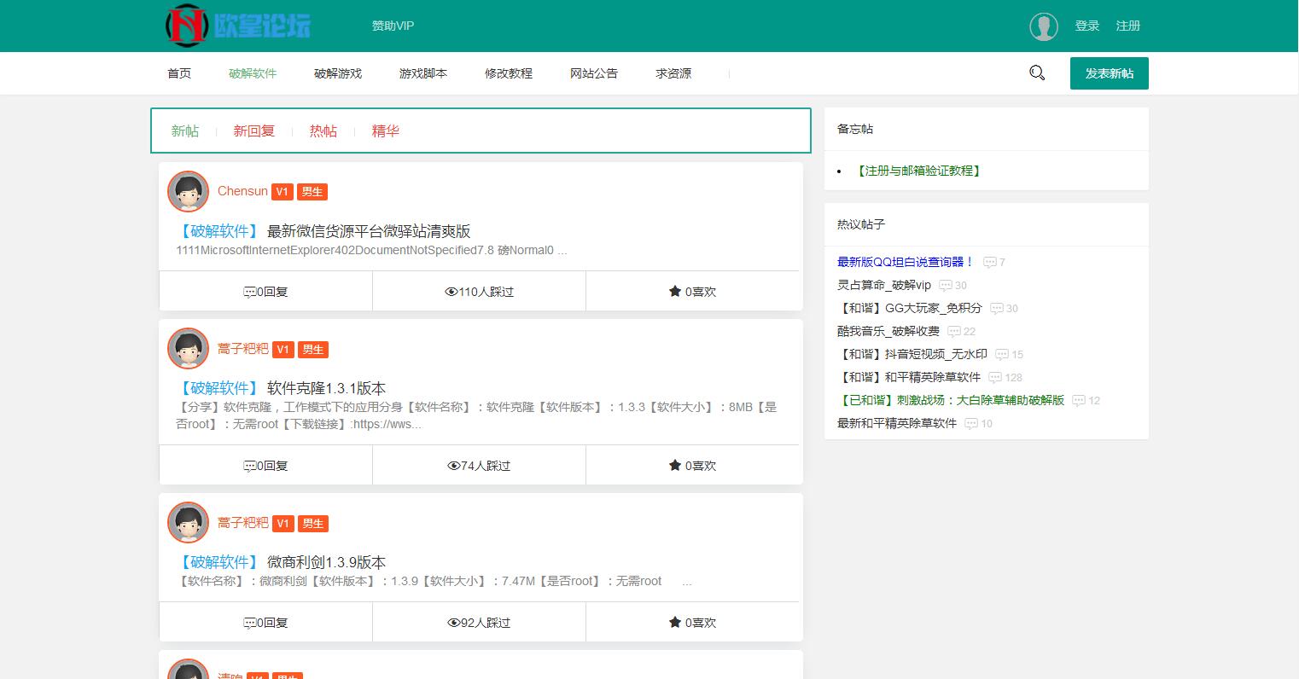Click the V1 level badge next to Chensun

pyautogui.click(x=282, y=191)
